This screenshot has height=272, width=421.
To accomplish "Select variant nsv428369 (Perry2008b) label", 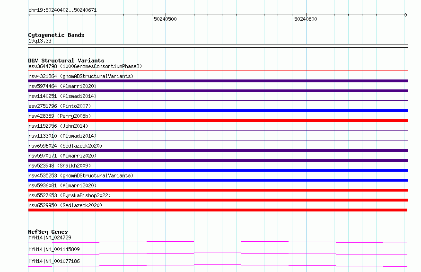I will click(x=60, y=116).
